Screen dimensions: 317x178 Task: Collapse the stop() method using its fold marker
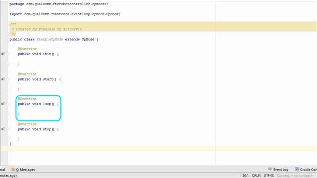point(8,129)
